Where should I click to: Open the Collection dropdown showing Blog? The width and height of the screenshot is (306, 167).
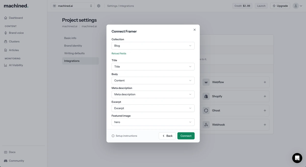point(153,46)
